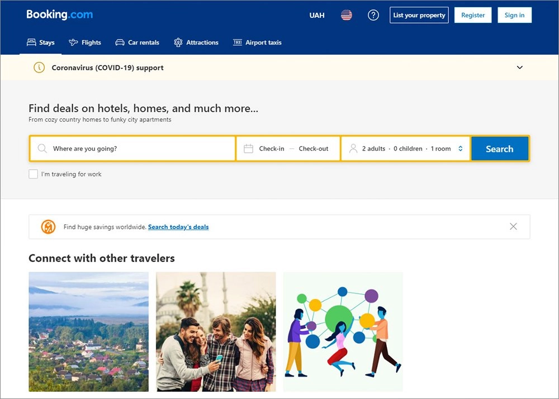This screenshot has width=559, height=399.
Task: Click the Where are you going field
Action: tap(140, 149)
